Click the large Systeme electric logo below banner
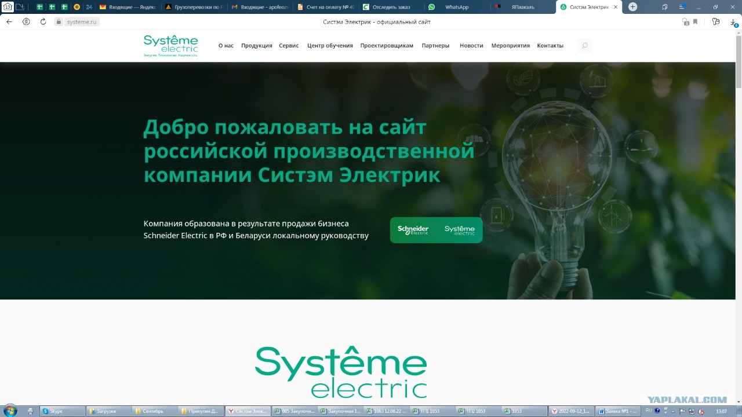This screenshot has width=742, height=417. tap(341, 372)
